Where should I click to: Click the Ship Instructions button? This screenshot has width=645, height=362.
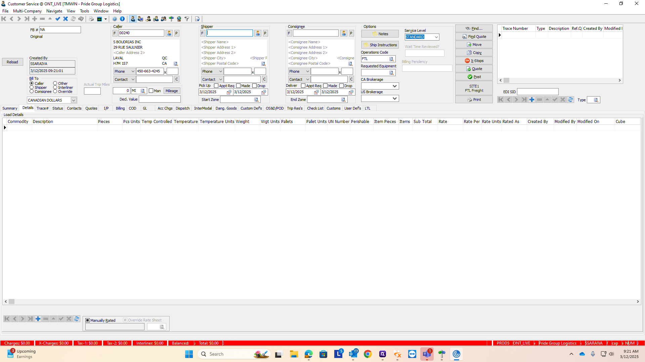380,45
